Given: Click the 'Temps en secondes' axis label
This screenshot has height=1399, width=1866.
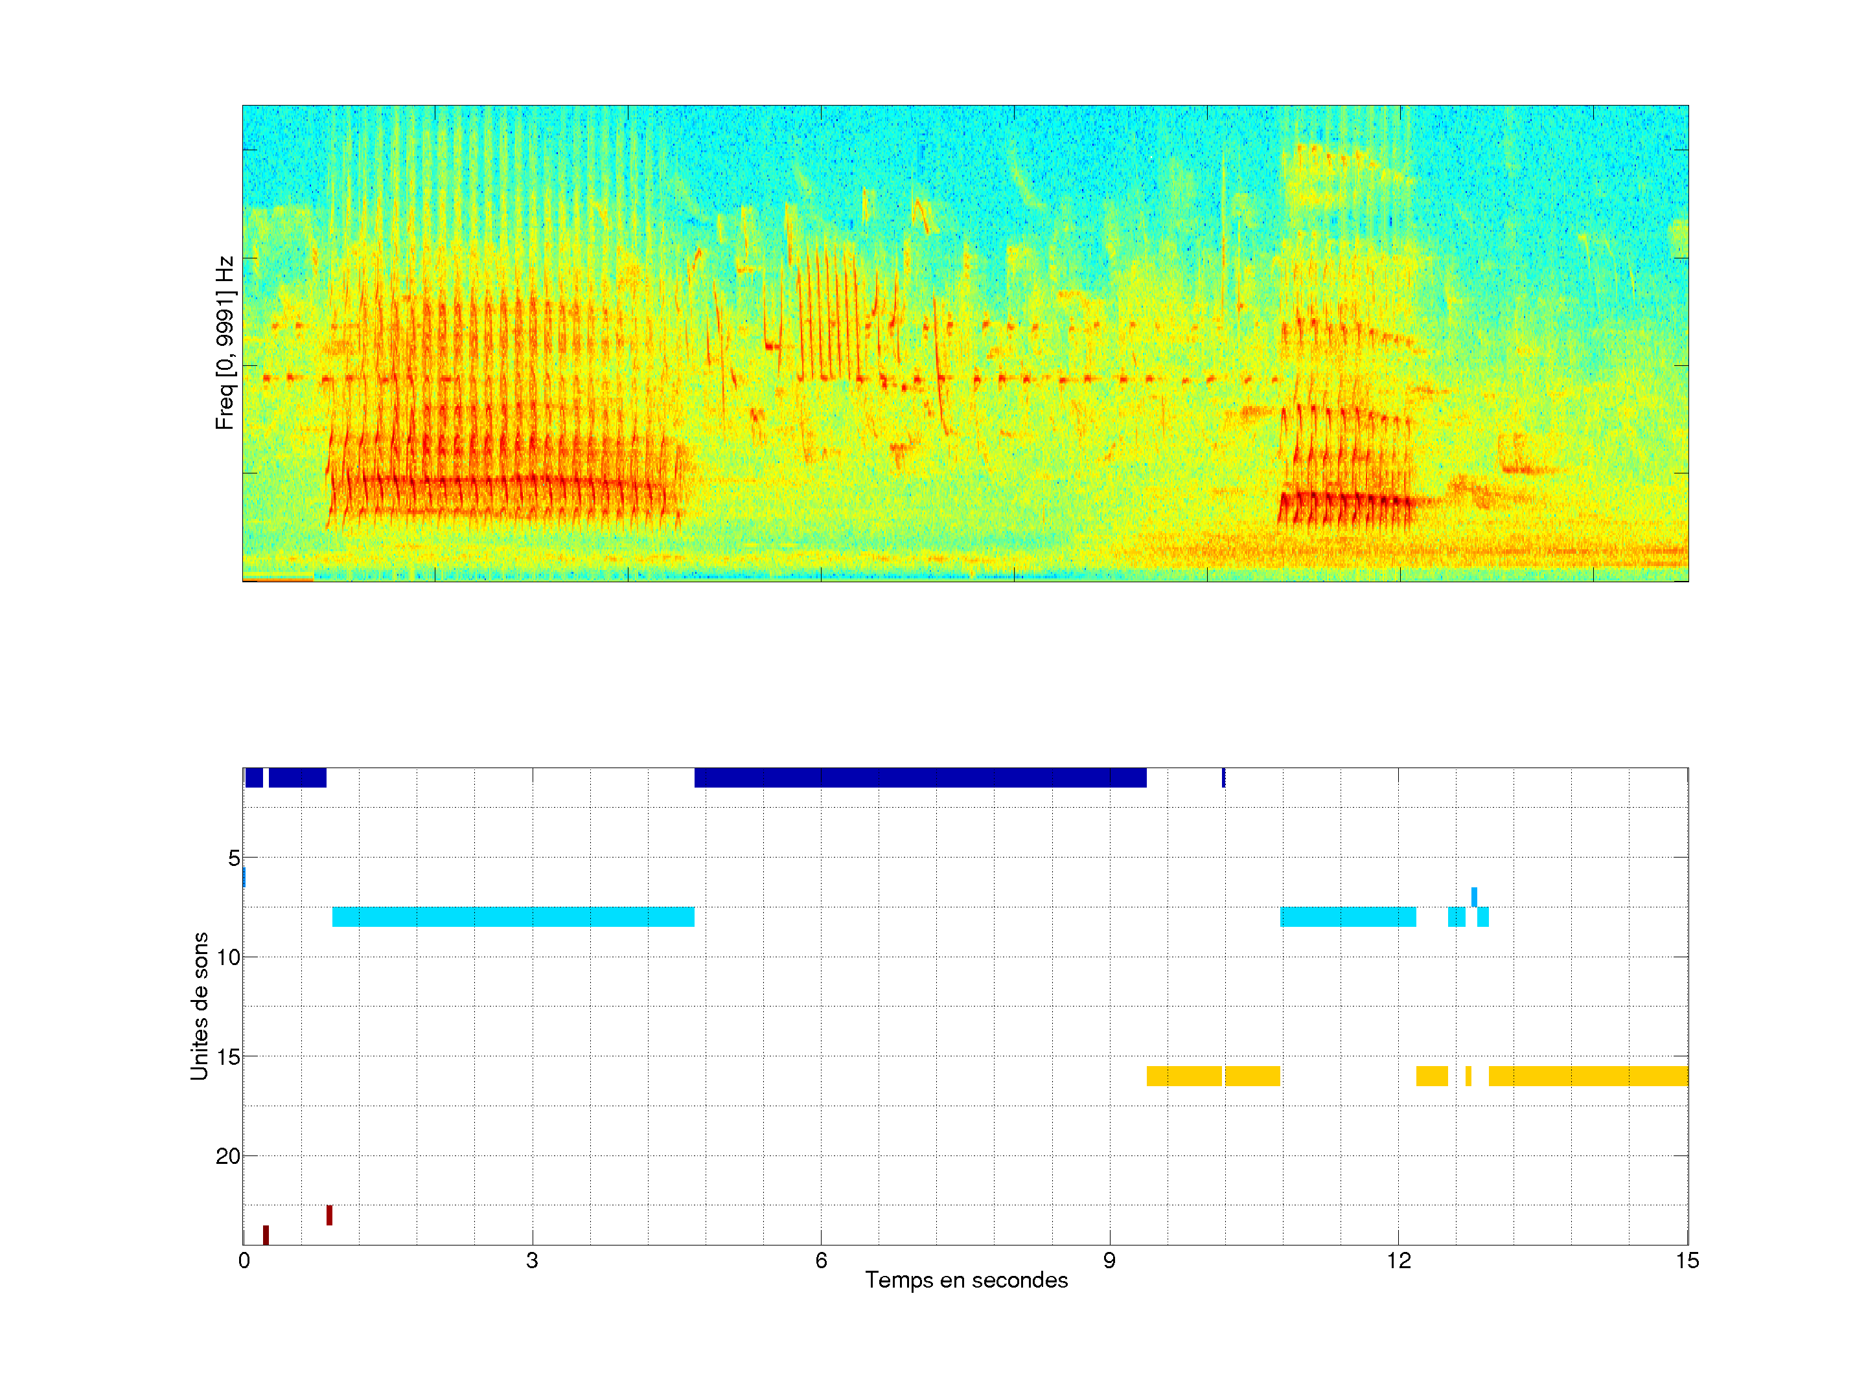Looking at the screenshot, I should [966, 1280].
